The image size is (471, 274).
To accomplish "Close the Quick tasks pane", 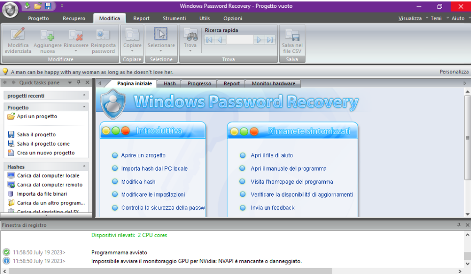I will (x=87, y=82).
